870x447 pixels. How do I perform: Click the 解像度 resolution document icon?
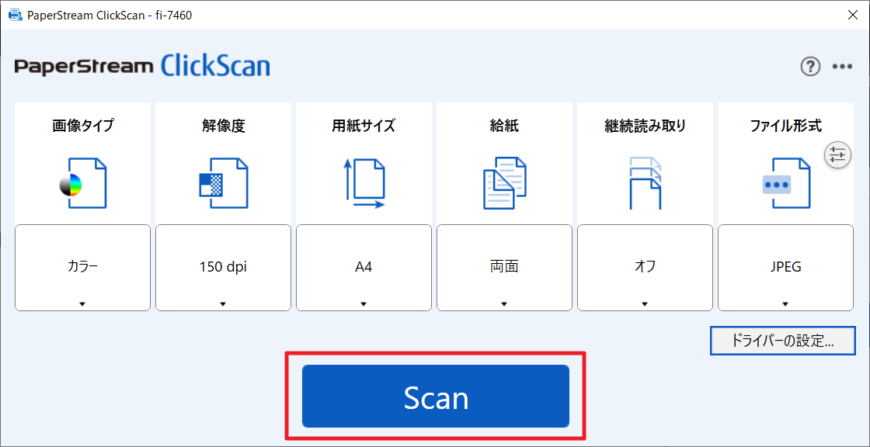(x=223, y=184)
